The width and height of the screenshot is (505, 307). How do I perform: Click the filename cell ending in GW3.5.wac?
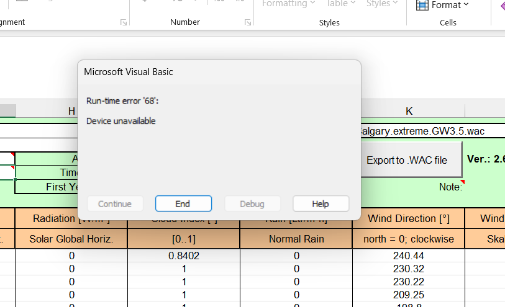click(x=422, y=131)
